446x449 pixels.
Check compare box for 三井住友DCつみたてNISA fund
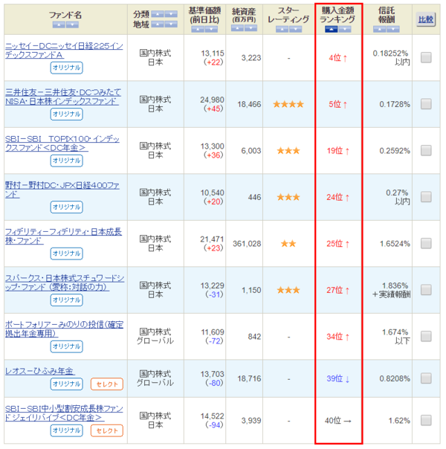tap(426, 104)
